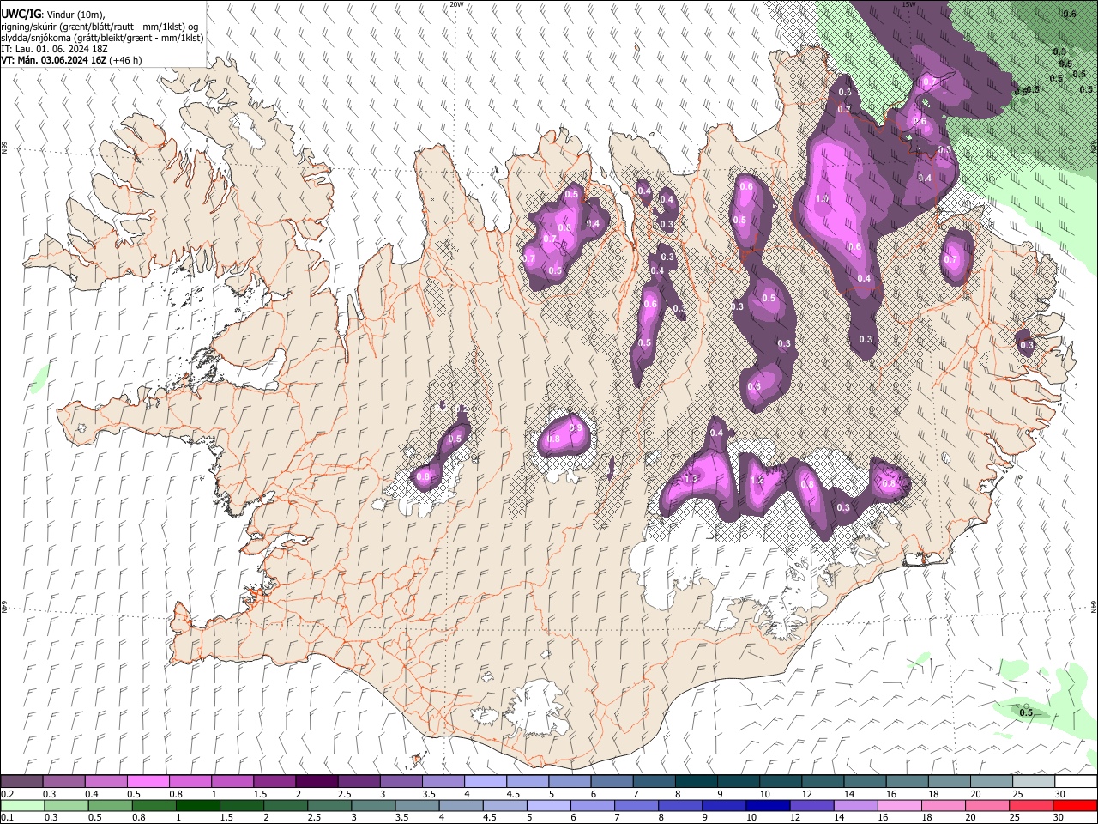1098x824 pixels.
Task: Click the lavender 4–4.5 snow legend swatch
Action: [x=486, y=782]
